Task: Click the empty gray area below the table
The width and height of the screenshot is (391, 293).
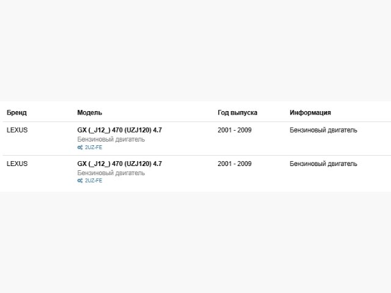Action: [x=195, y=244]
